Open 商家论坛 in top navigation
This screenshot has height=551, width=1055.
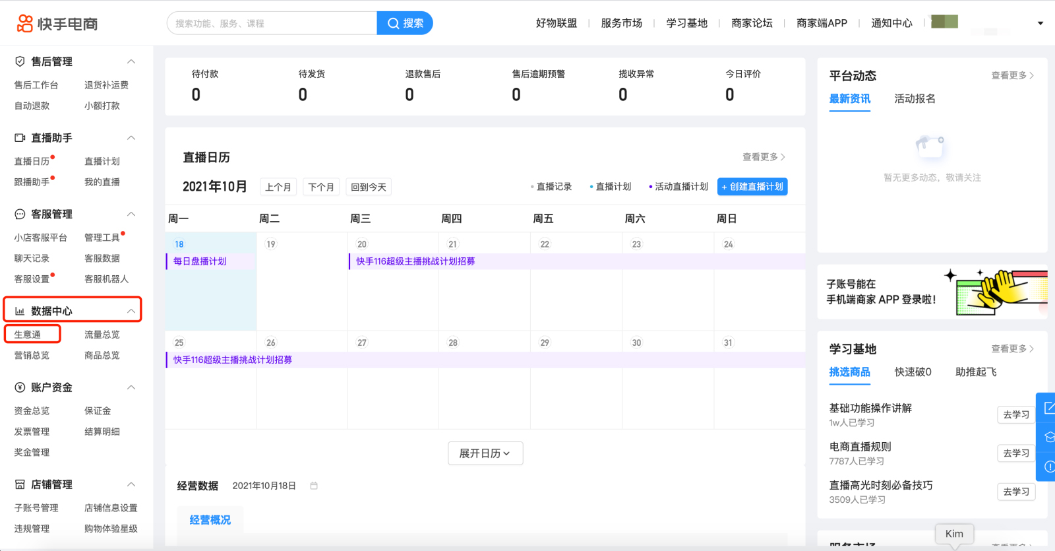[x=752, y=23]
